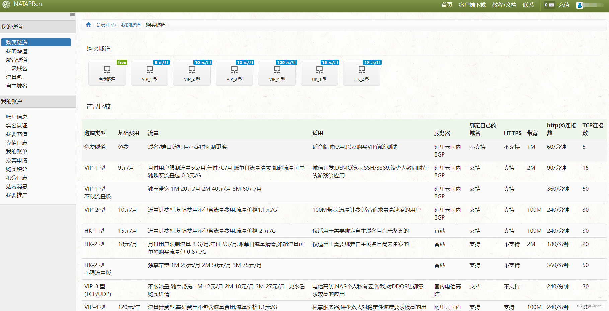Click the 18 元/月 price badge
The height and width of the screenshot is (311, 609).
pyautogui.click(x=372, y=62)
